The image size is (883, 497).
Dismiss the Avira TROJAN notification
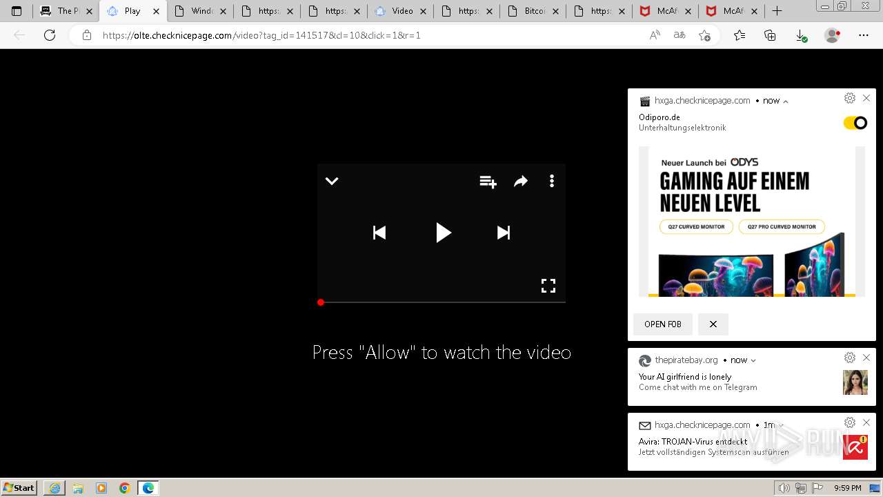pyautogui.click(x=866, y=422)
